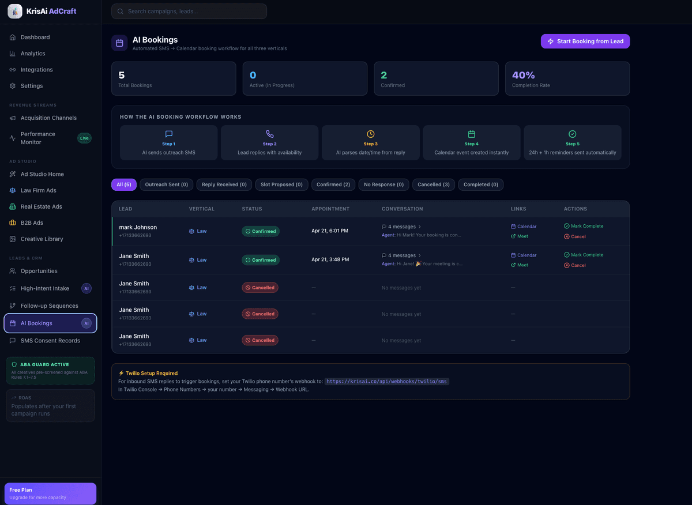Click the Ad Studio Home wand icon
Screen dimensions: 692x505
[x=13, y=174]
